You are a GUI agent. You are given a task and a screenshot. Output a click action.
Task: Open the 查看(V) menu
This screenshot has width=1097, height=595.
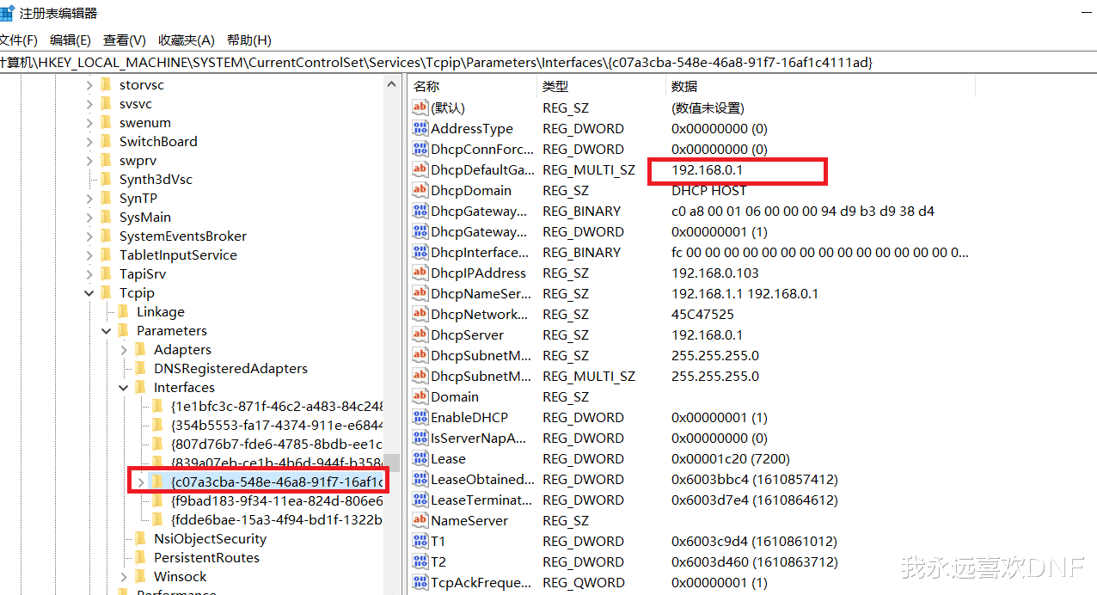pyautogui.click(x=125, y=40)
